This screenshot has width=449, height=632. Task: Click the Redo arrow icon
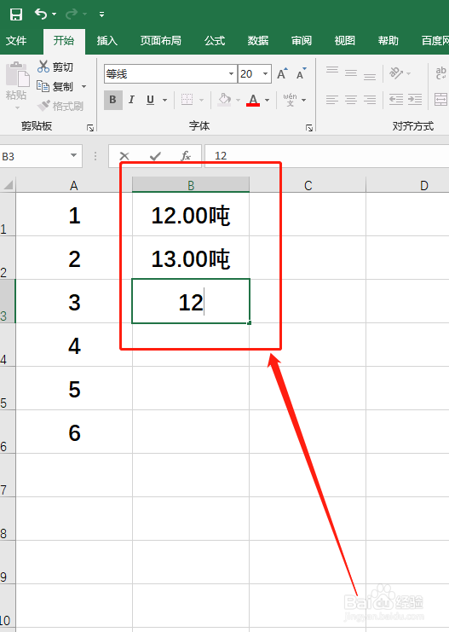coord(72,14)
